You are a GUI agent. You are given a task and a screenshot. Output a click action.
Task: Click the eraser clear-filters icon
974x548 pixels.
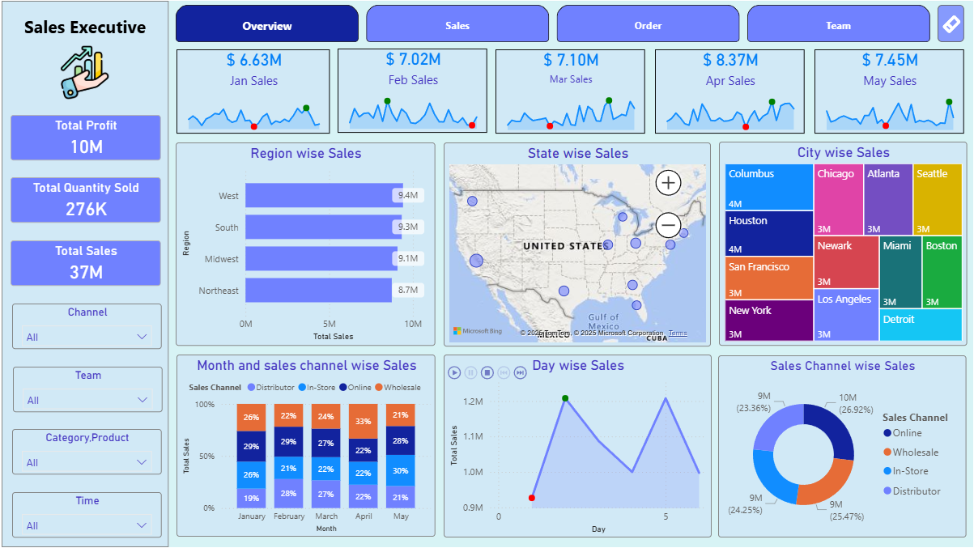point(951,24)
